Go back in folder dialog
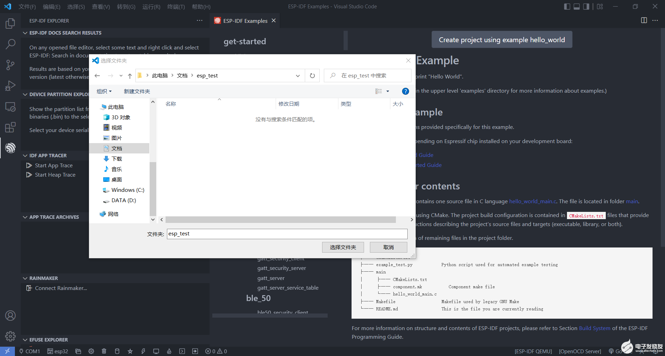 click(97, 76)
